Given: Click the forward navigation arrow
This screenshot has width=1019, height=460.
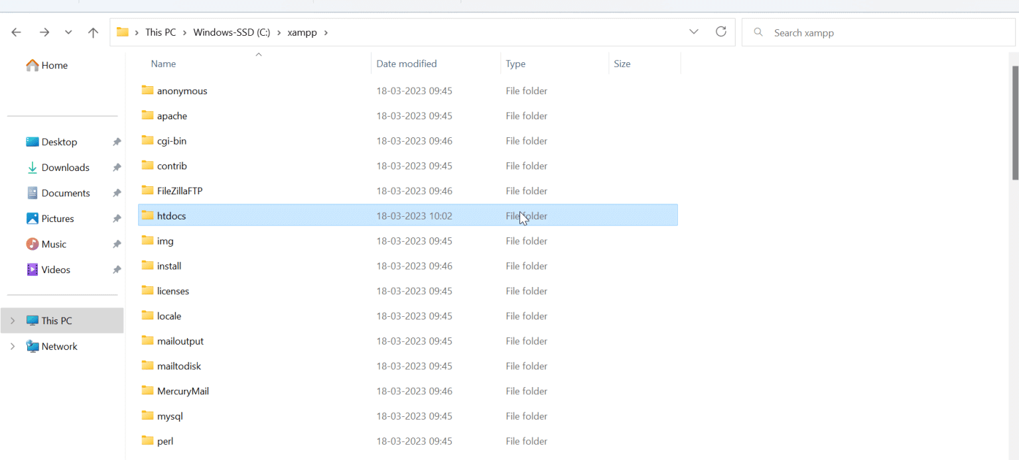Looking at the screenshot, I should 42,32.
